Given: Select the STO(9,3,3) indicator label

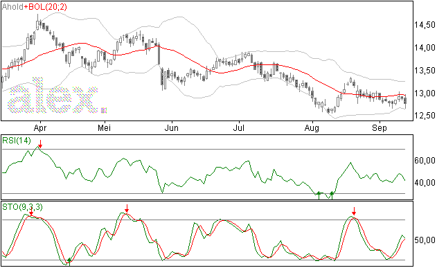Looking at the screenshot, I should click(22, 207).
